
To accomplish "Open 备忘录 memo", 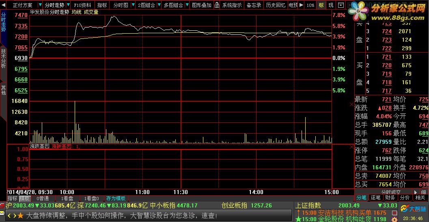I will [x=254, y=5].
